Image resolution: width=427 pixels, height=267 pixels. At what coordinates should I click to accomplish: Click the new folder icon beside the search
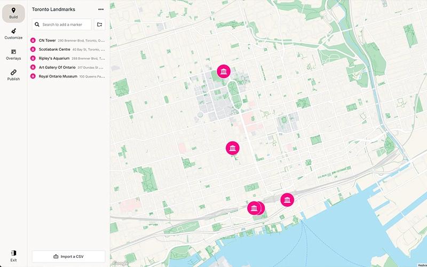99,25
